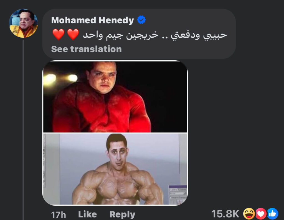The width and height of the screenshot is (284, 220).
Task: Click the Mohamed Henedy commenter name
Action: point(93,20)
